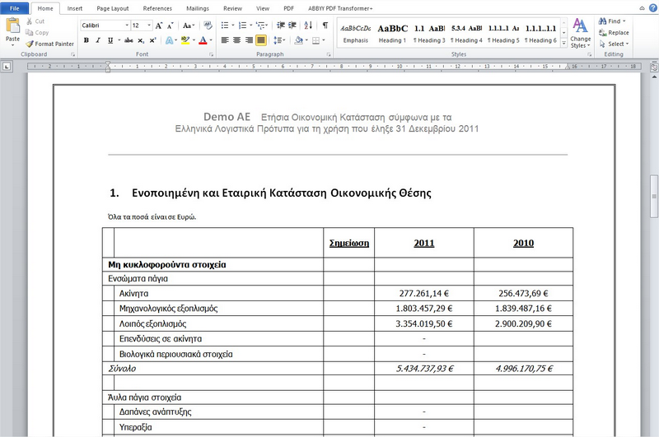Open the font name dropdown
The width and height of the screenshot is (659, 437).
(x=127, y=26)
